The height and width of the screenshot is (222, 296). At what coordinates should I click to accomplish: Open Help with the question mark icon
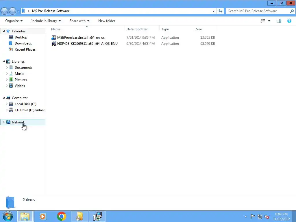289,21
